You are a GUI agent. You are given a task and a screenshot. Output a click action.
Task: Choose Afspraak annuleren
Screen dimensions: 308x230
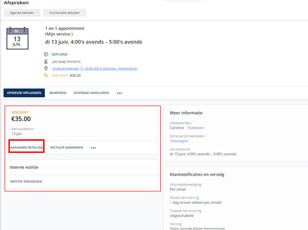click(91, 93)
